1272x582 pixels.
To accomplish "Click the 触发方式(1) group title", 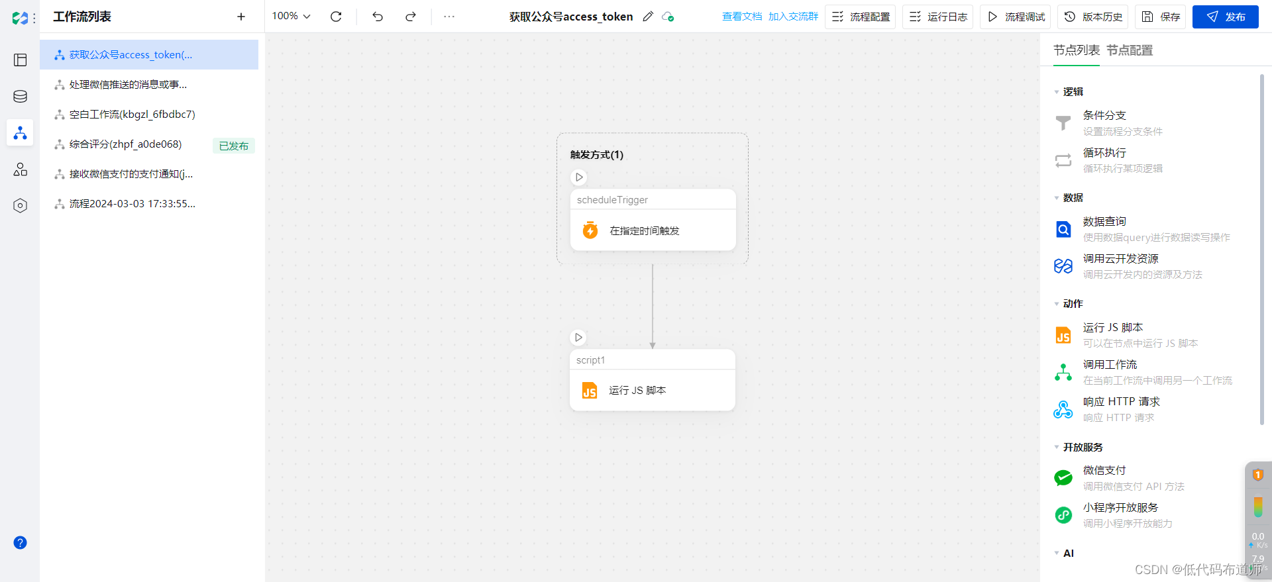I will tap(597, 155).
